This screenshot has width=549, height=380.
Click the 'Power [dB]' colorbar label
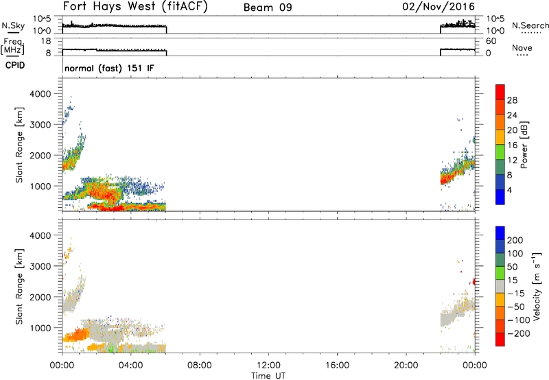pyautogui.click(x=524, y=145)
